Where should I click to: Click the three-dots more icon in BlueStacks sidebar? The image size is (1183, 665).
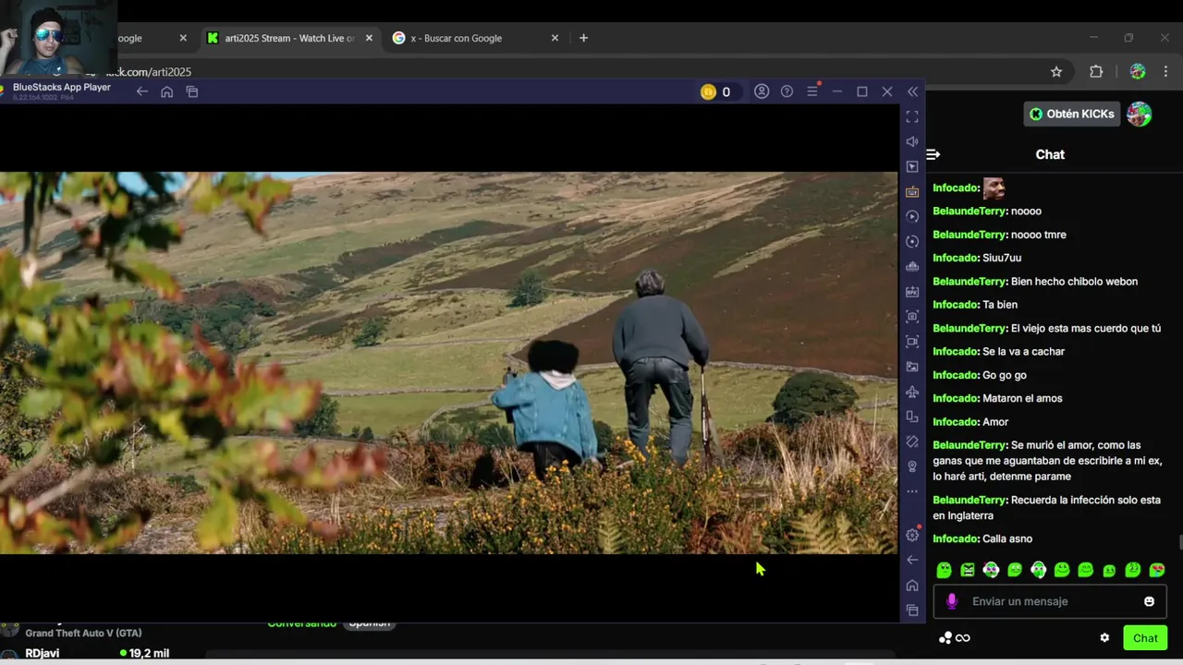(x=912, y=491)
